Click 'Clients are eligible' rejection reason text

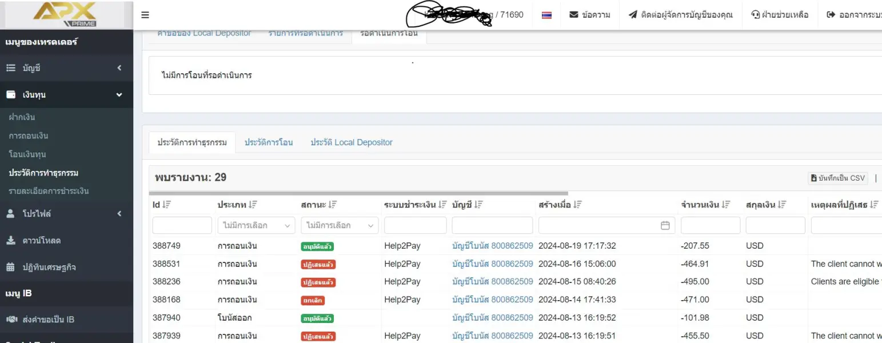pyautogui.click(x=847, y=282)
